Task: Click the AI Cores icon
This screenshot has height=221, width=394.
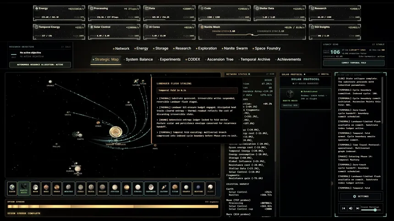Action: click(147, 26)
